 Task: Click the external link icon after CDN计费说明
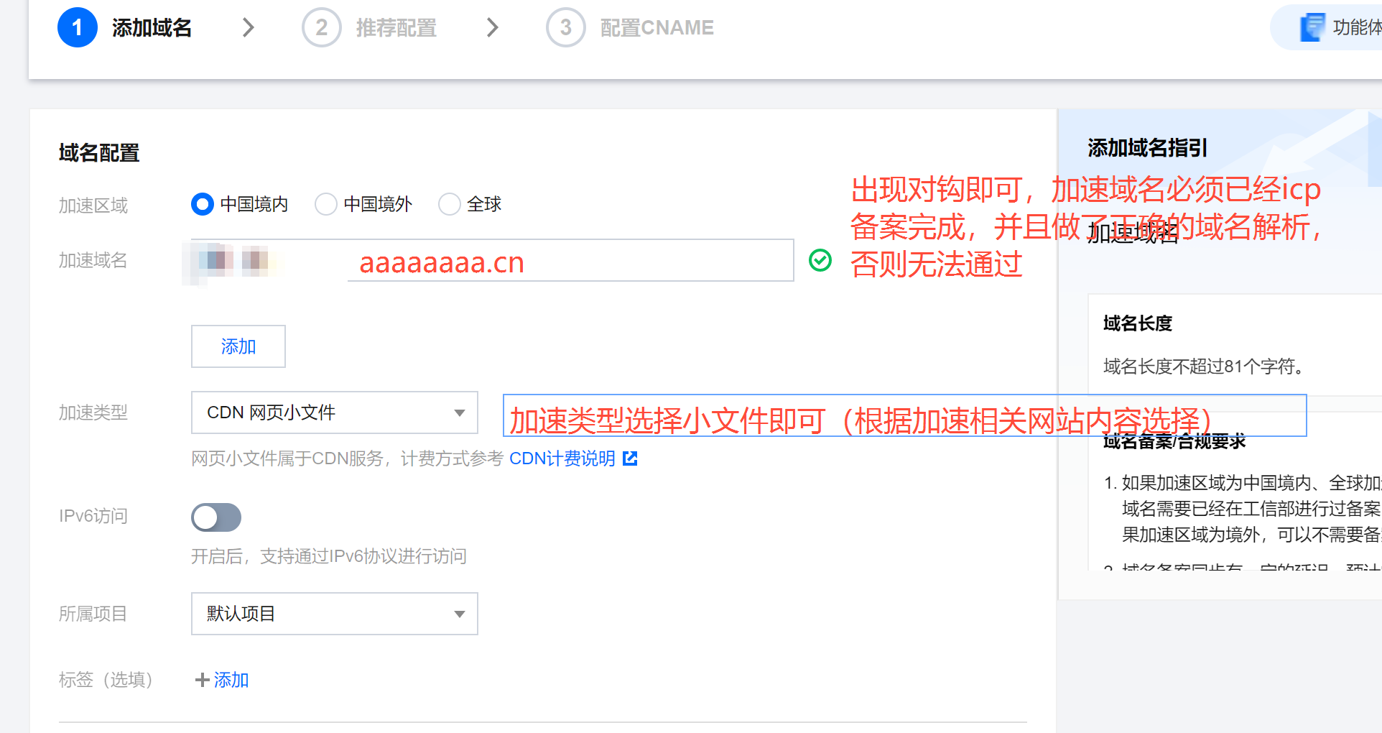[x=630, y=458]
